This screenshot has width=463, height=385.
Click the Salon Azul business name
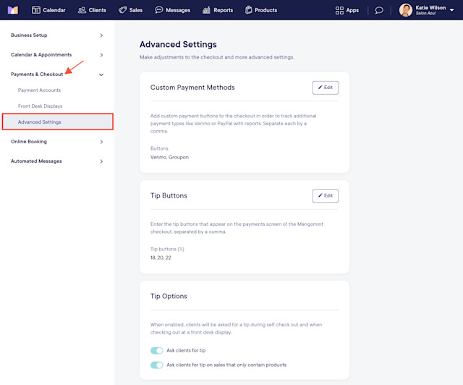[x=426, y=13]
